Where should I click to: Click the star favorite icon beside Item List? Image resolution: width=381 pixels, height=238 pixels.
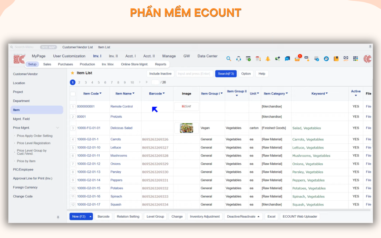(x=72, y=73)
